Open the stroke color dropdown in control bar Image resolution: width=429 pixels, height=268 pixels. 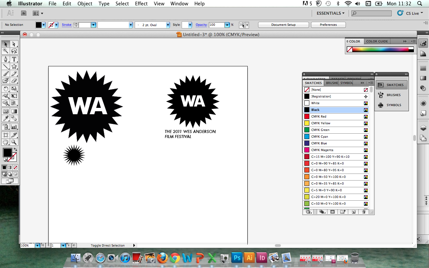(x=56, y=25)
